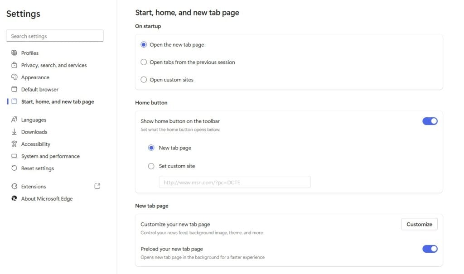Click the external link icon beside Extensions
The image size is (464, 274).
[97, 186]
